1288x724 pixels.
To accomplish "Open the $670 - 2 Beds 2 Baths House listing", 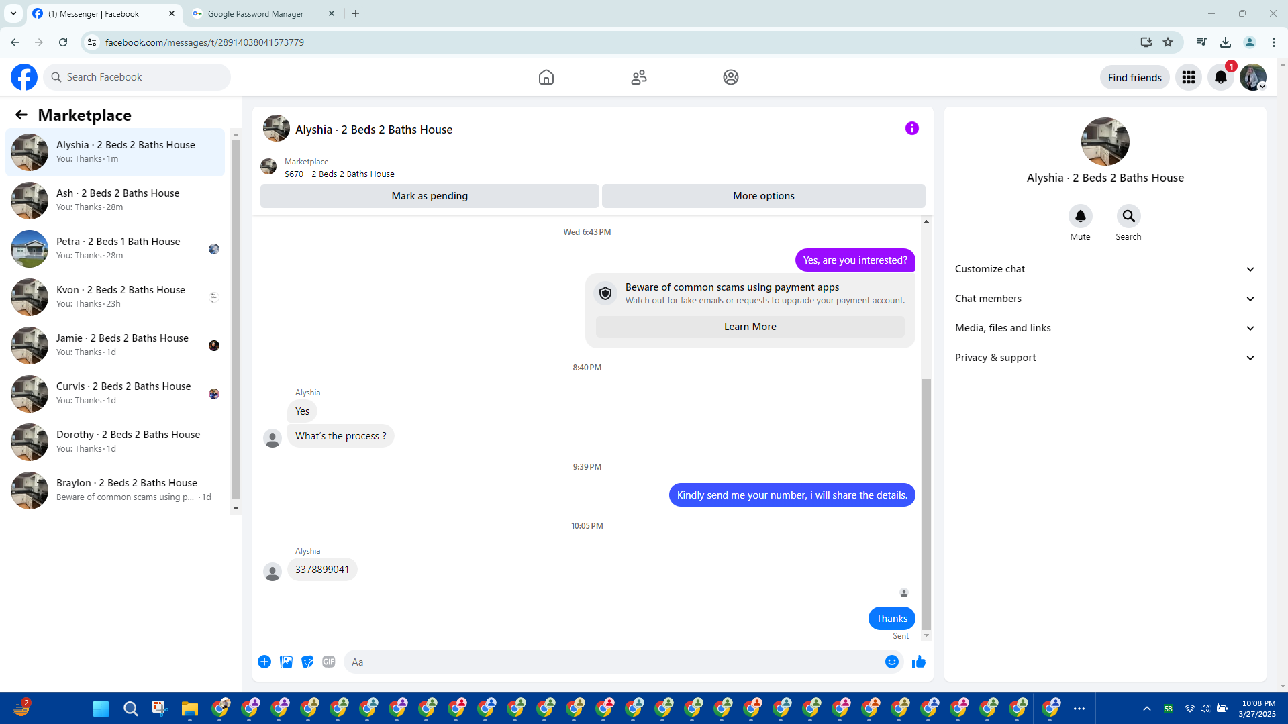I will [x=339, y=174].
